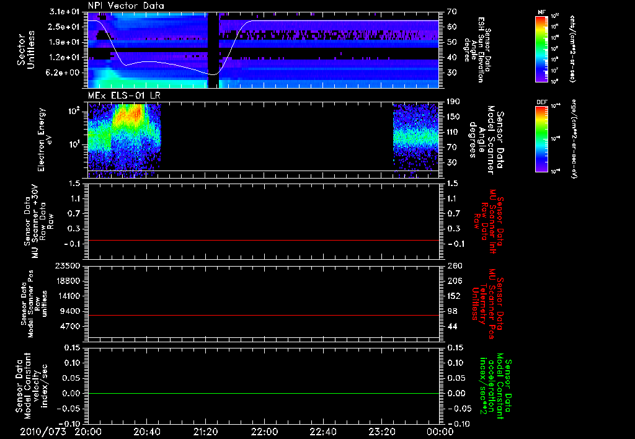Click the 44 telemetry tick label
The width and height of the screenshot is (635, 439).
click(452, 326)
